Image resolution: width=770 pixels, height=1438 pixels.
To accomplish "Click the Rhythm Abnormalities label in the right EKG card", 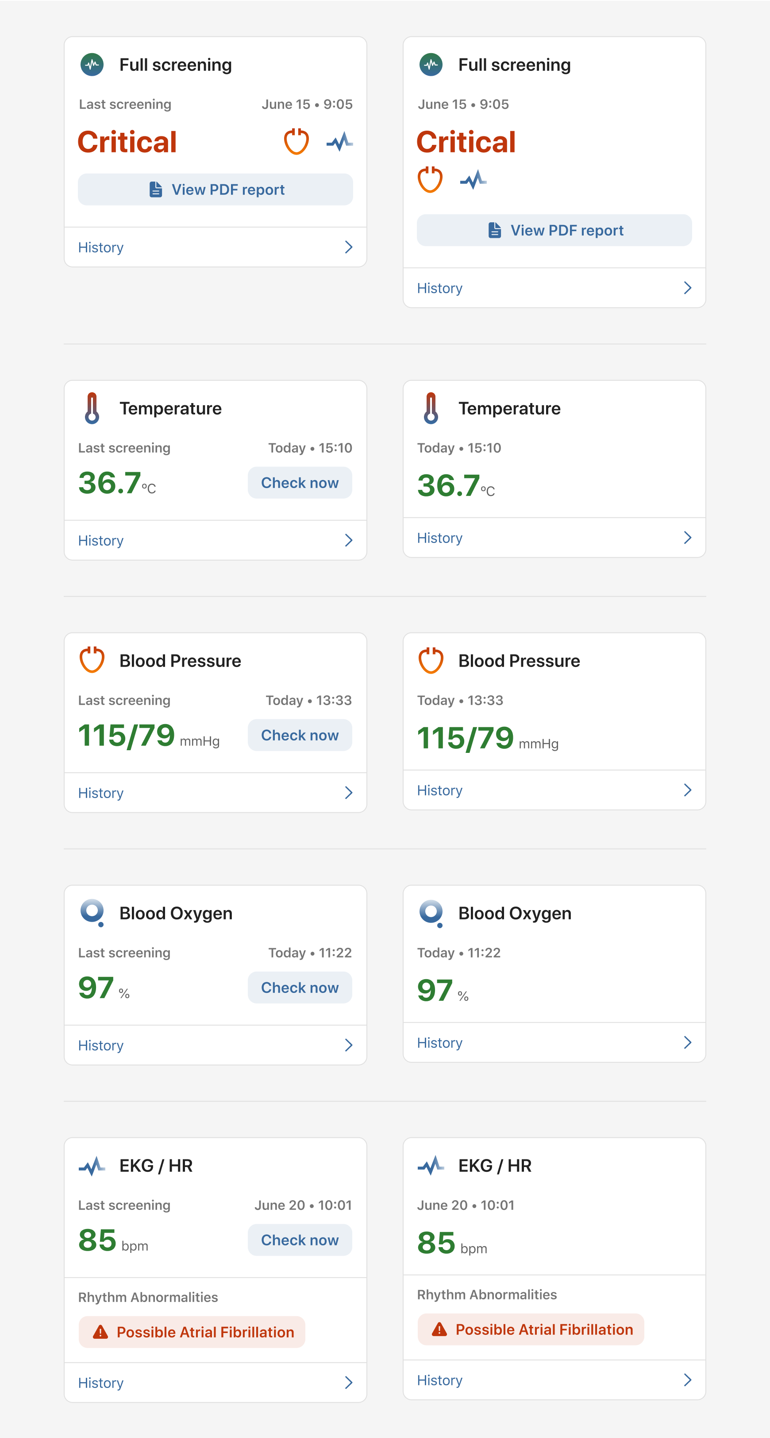I will [x=486, y=1294].
